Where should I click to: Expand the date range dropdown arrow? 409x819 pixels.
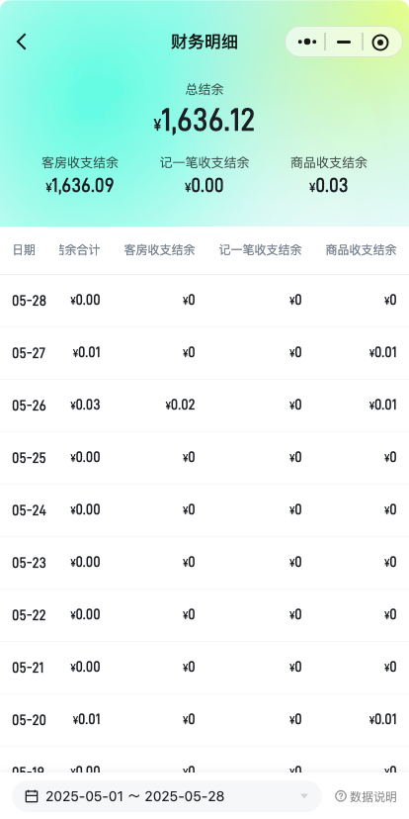[x=304, y=796]
